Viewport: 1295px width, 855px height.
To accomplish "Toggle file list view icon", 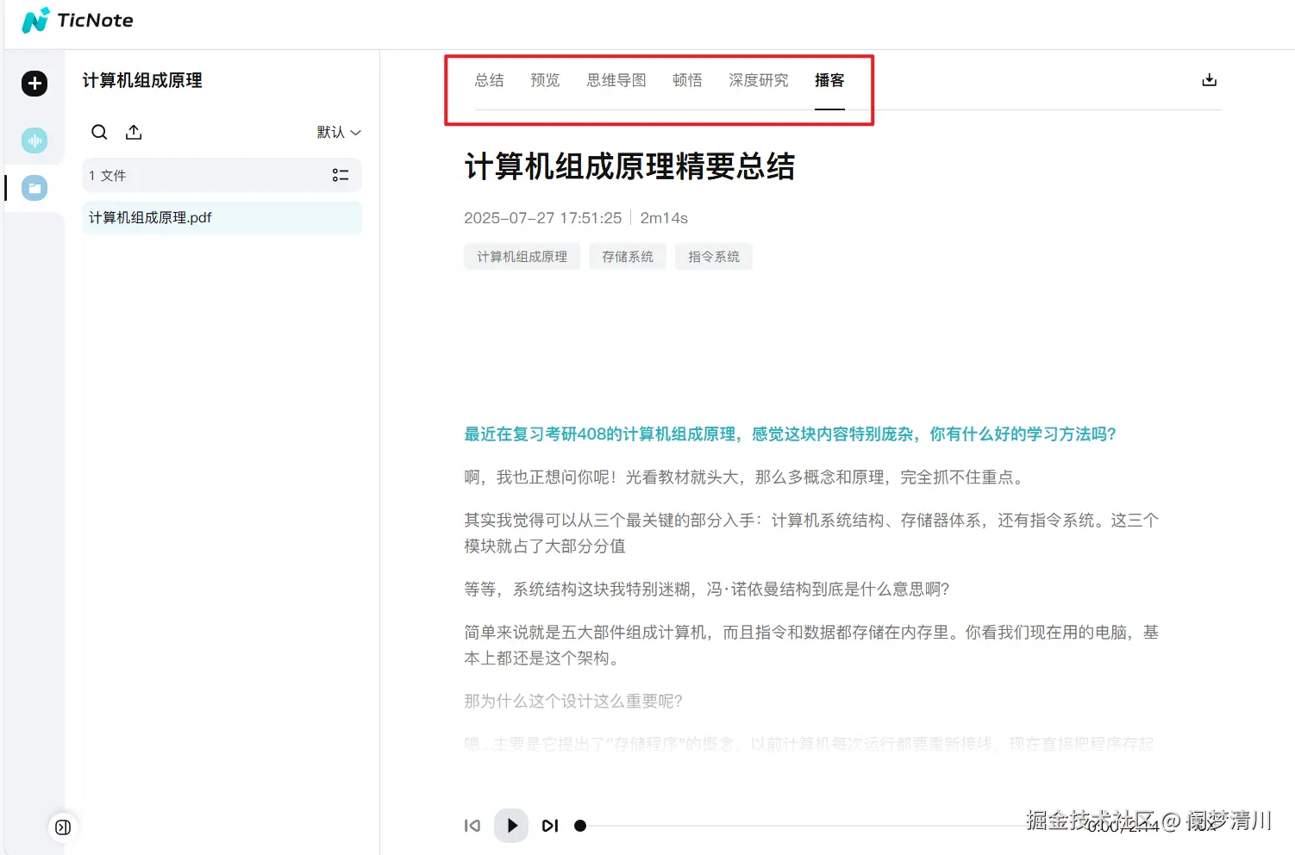I will click(x=341, y=175).
